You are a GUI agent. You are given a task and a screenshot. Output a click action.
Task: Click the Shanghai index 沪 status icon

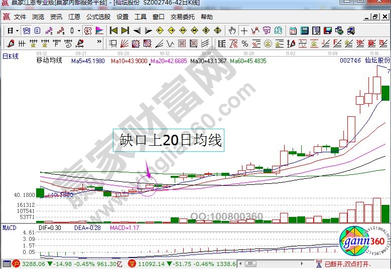pyautogui.click(x=15, y=263)
